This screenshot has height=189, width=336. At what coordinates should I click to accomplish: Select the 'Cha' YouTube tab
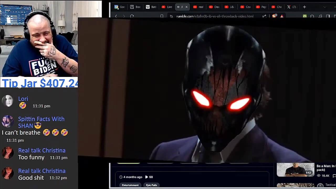277,7
